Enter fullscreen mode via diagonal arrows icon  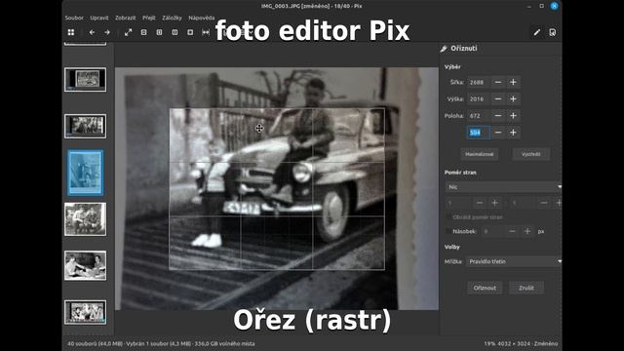128,32
